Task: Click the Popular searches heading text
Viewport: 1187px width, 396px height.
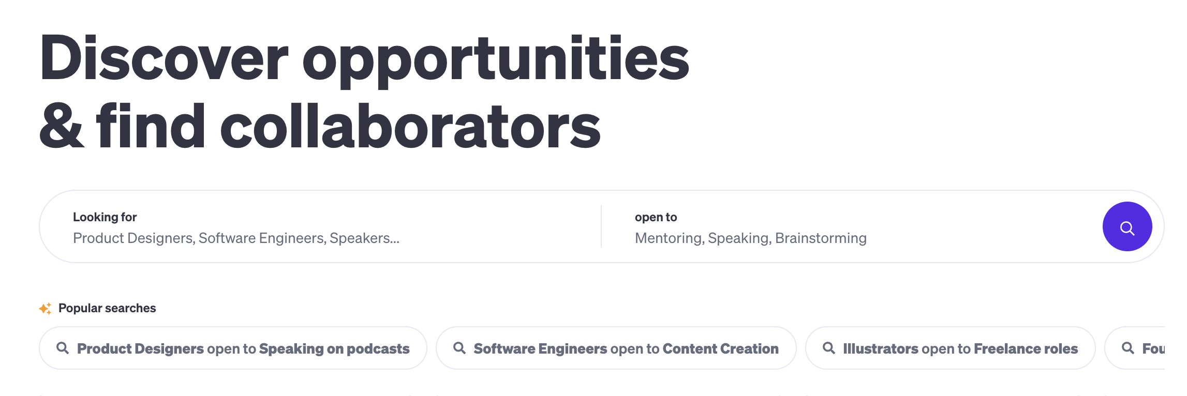Action: pos(107,308)
